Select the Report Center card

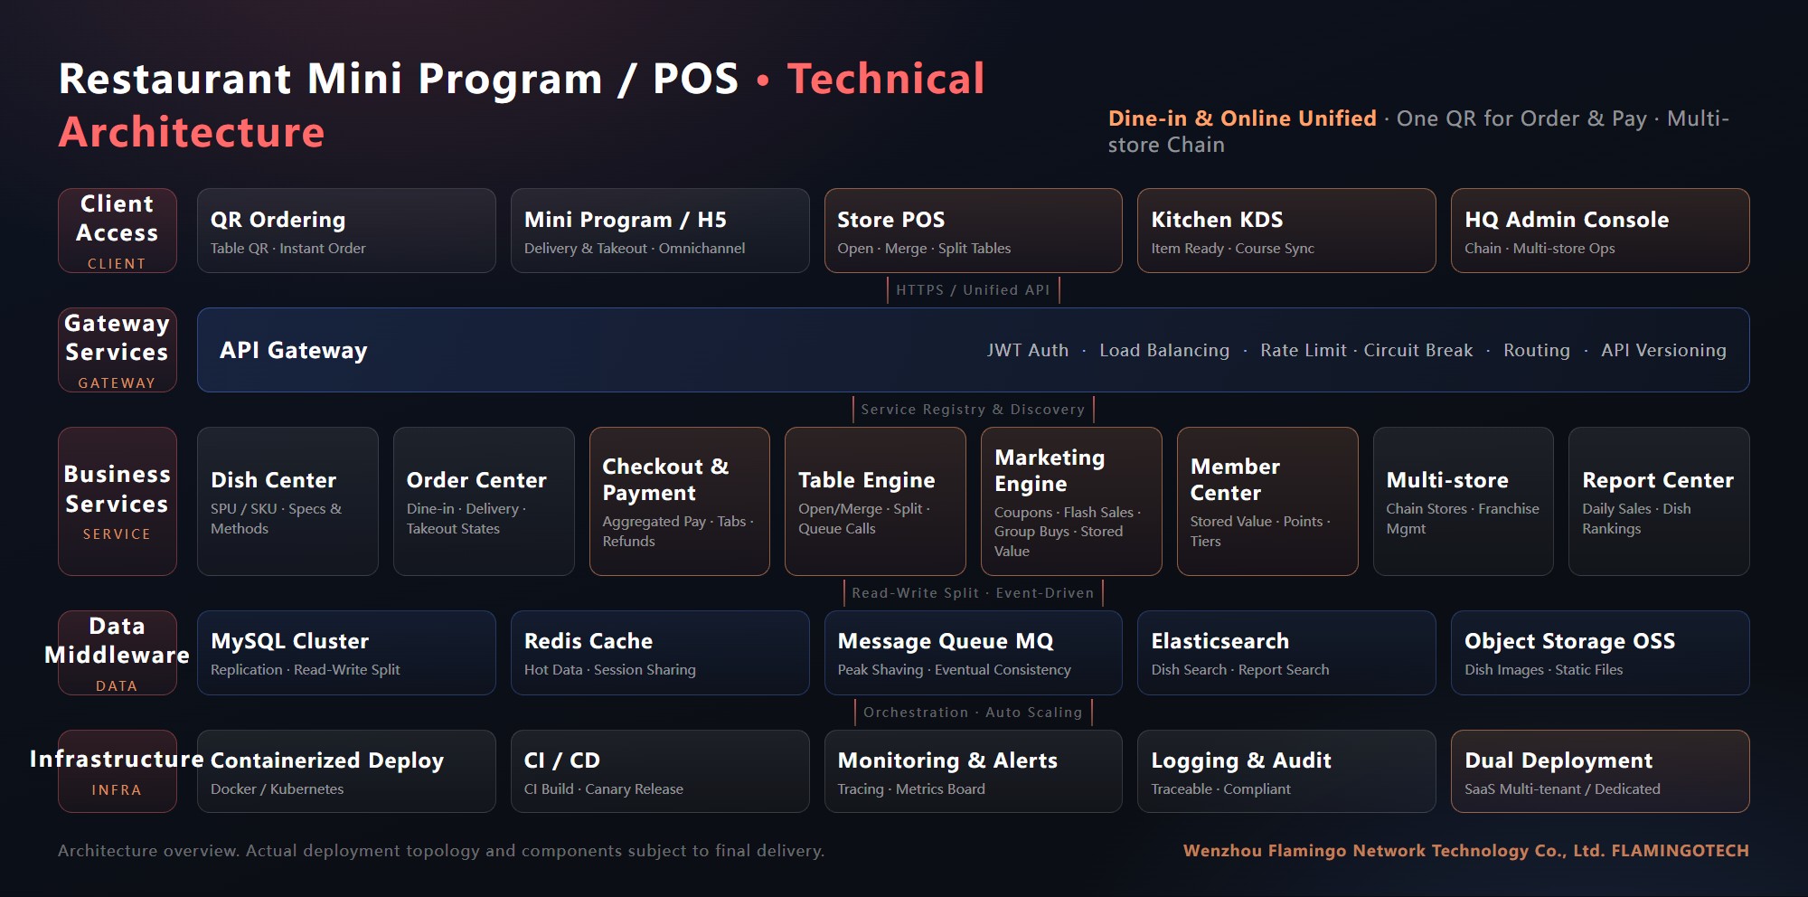tap(1659, 501)
